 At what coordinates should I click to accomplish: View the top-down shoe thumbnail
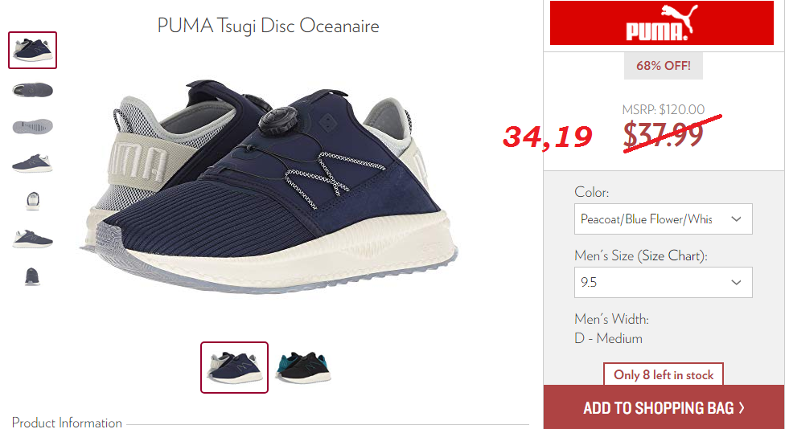click(32, 91)
